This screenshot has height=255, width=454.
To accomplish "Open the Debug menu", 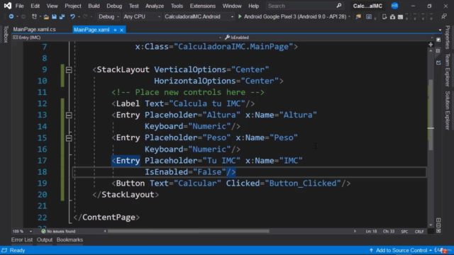I will 114,6.
